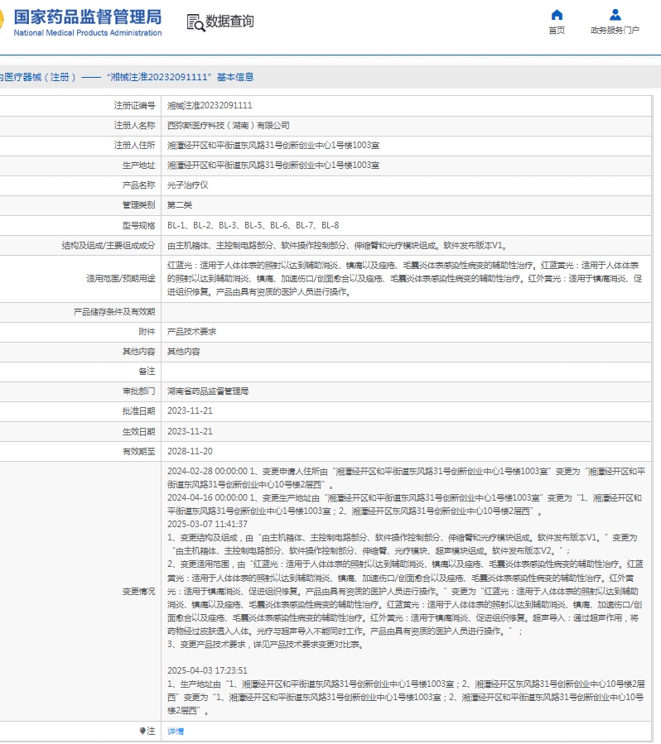This screenshot has height=744, width=661.
Task: Click the data query magnifier icon
Action: coord(195,22)
